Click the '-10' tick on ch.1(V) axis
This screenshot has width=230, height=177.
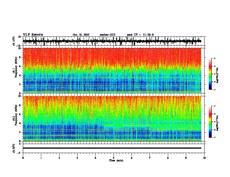[x=19, y=46]
